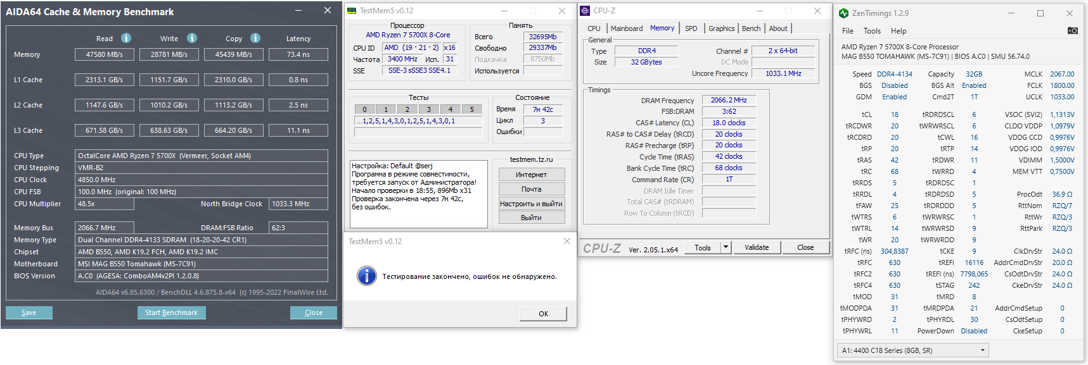Open the About tab in CPU-Z
Image resolution: width=1088 pixels, height=365 pixels.
tap(778, 28)
